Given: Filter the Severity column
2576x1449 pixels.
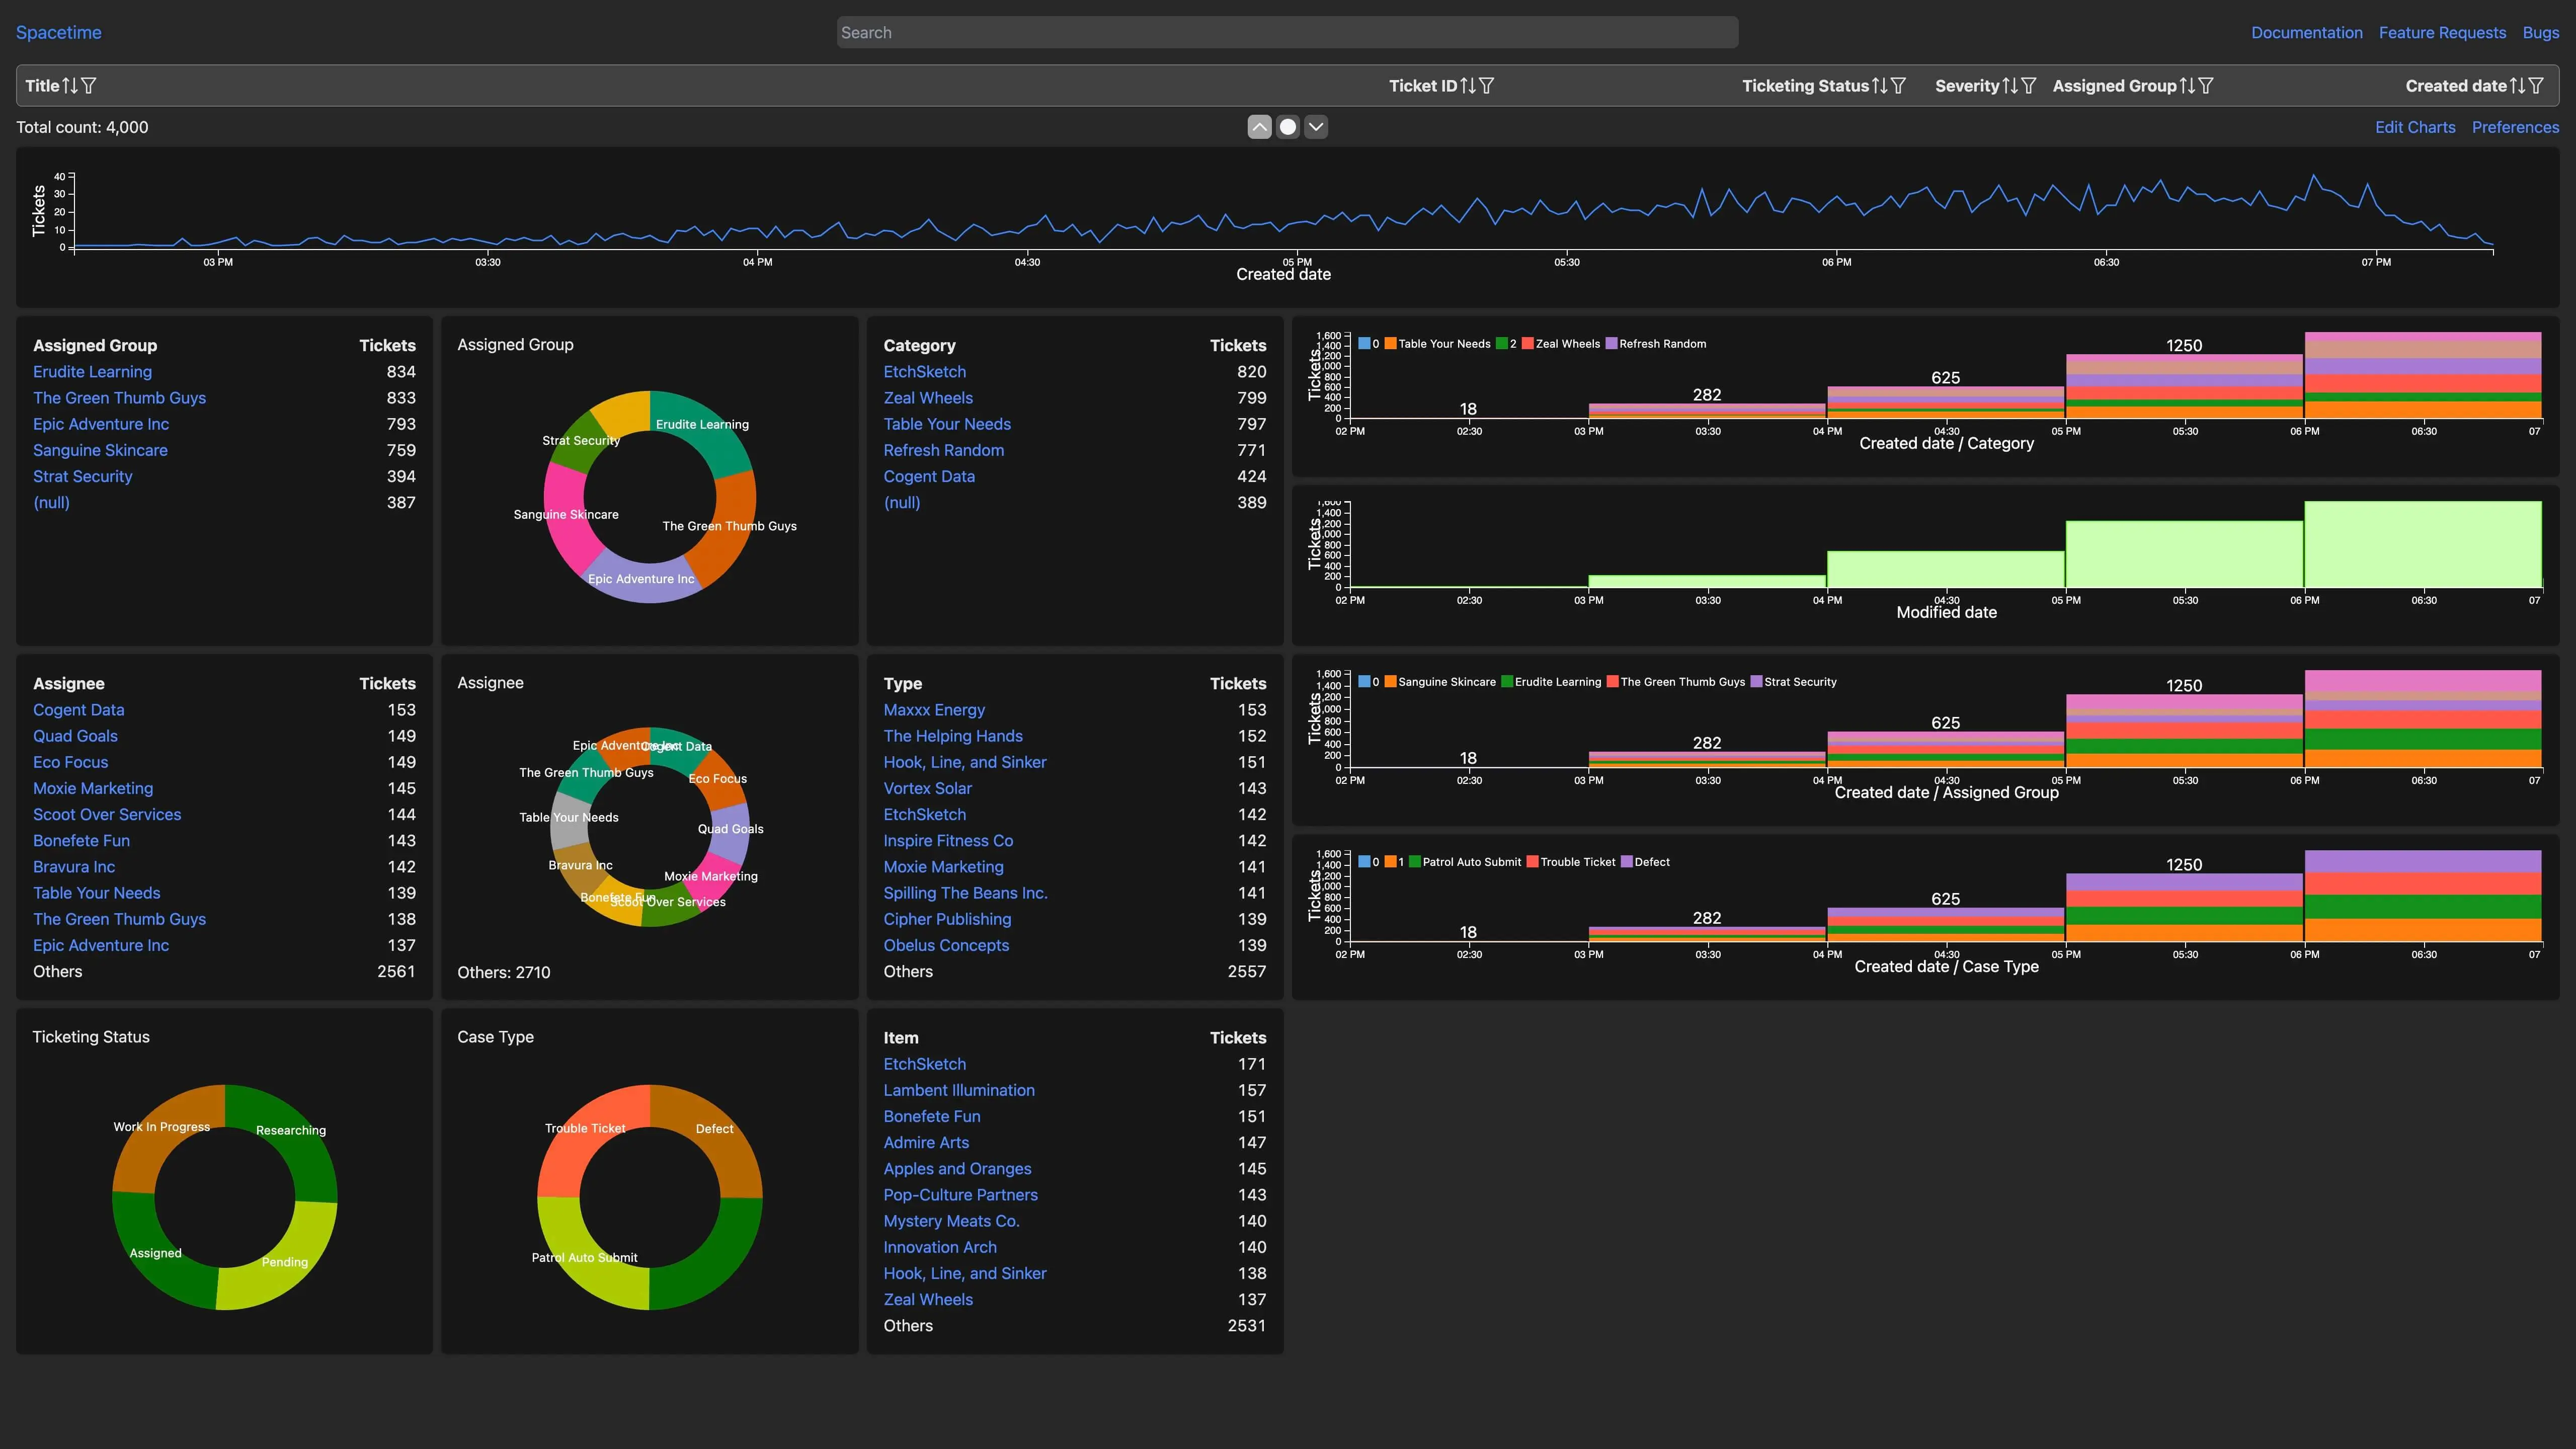Looking at the screenshot, I should pos(2028,86).
